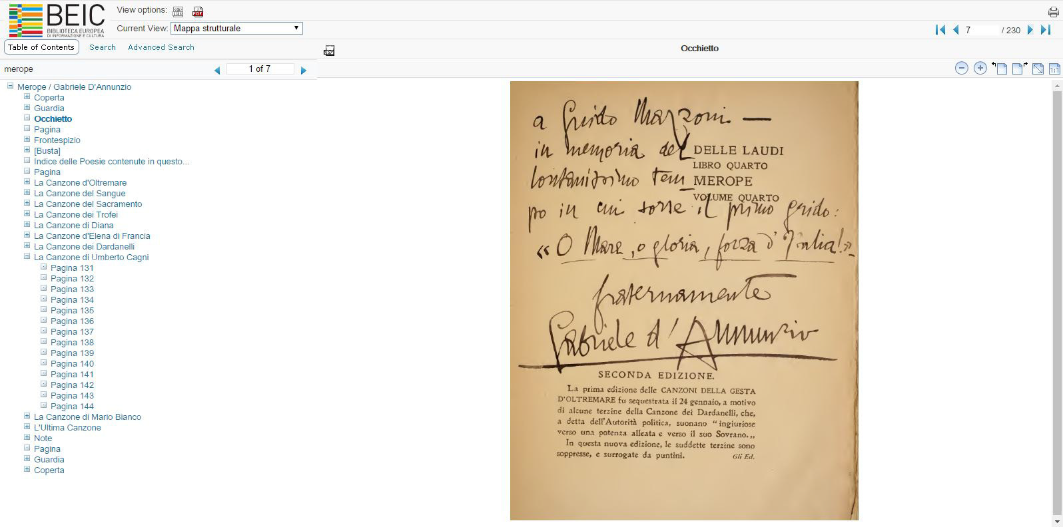Collapse the Merope / Gabriele D'Annunzio root node
The height and width of the screenshot is (527, 1063).
coord(10,86)
